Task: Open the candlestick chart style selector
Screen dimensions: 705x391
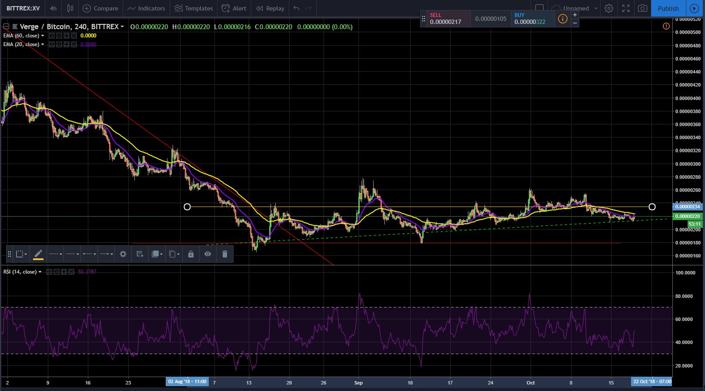Action: click(70, 8)
